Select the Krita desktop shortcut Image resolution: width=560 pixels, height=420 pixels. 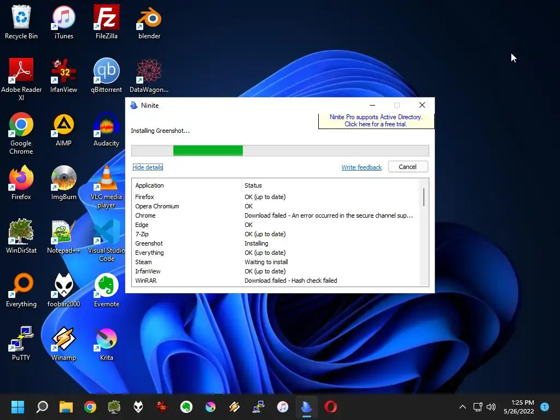coord(107,343)
